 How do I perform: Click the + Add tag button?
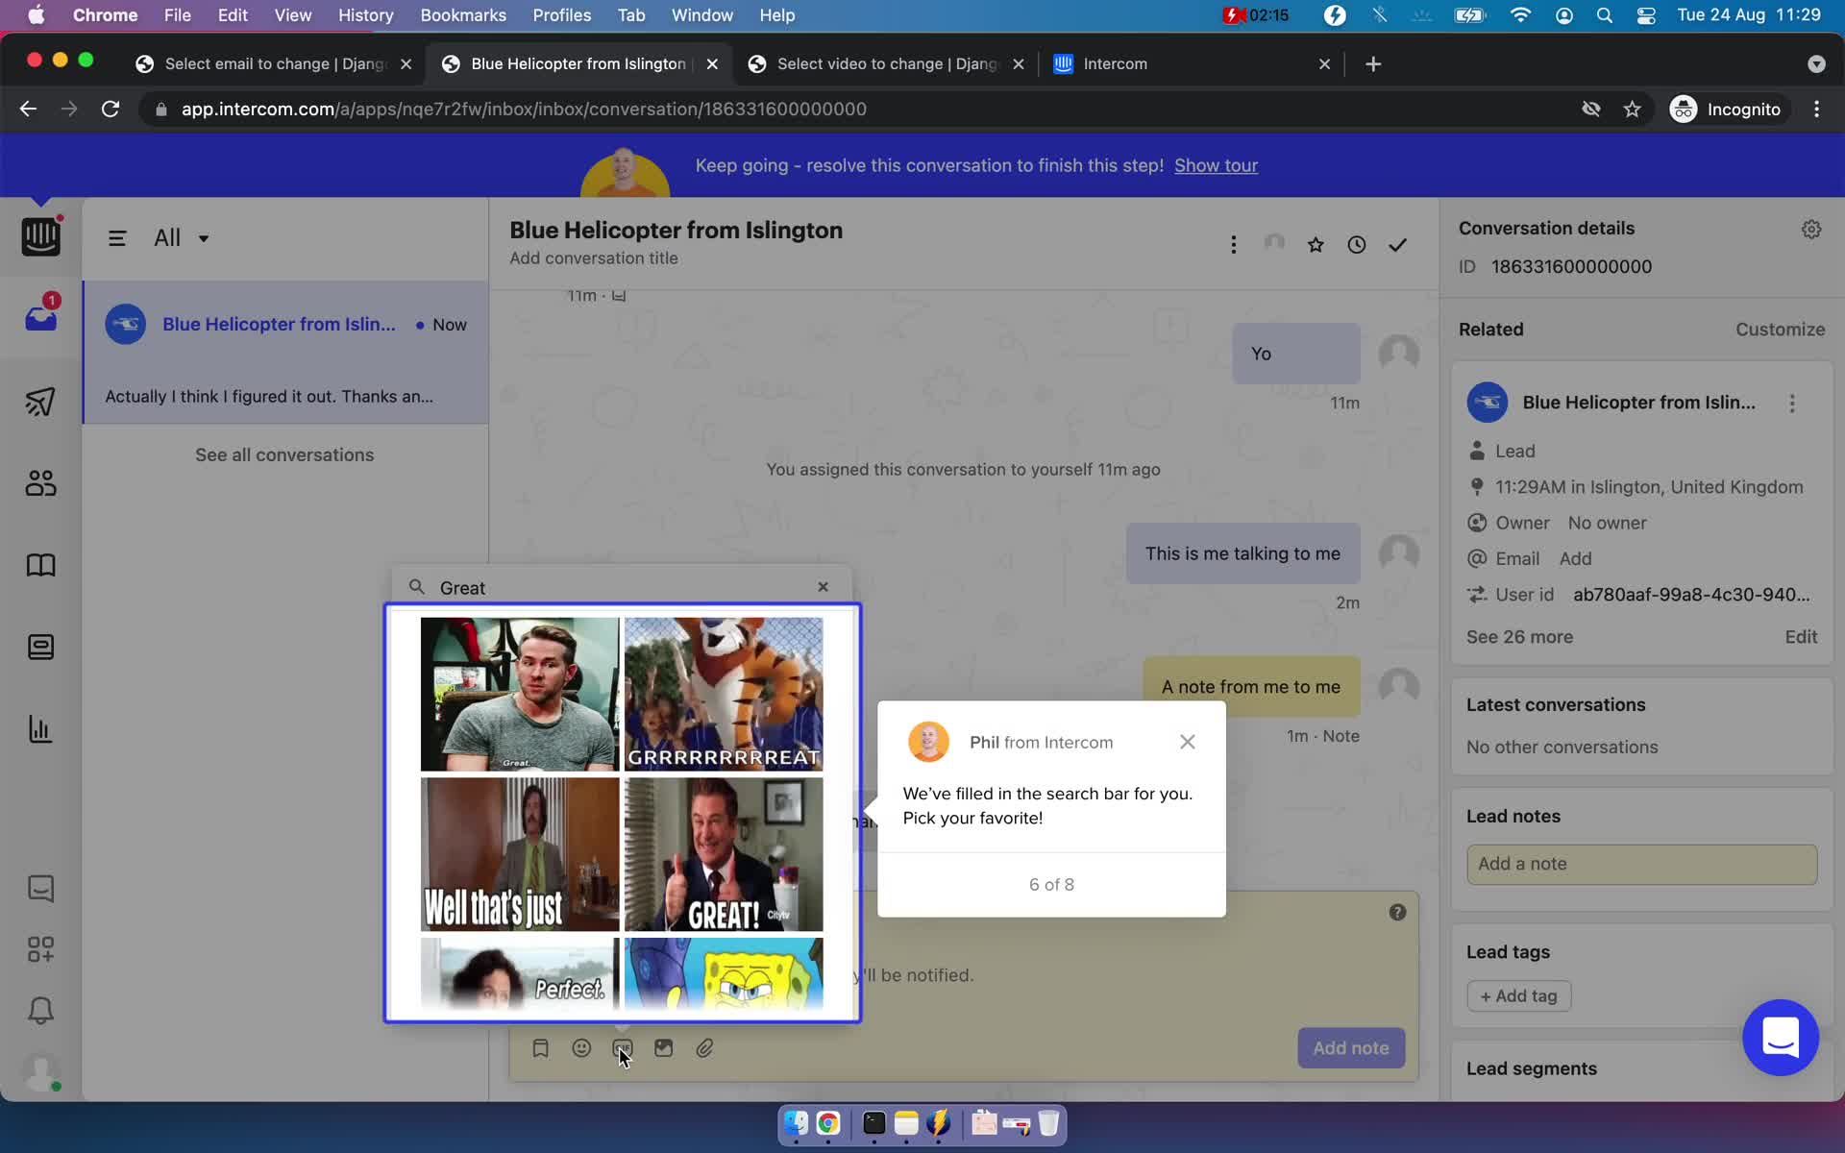[x=1518, y=996]
